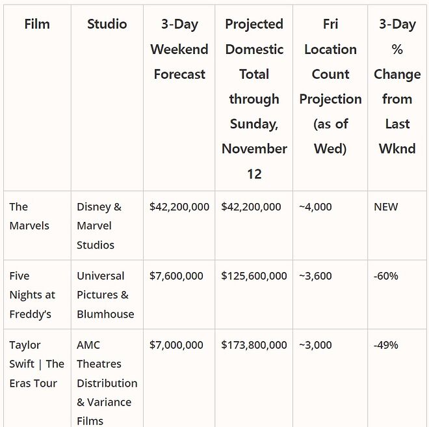Select the Fri Location Count Projection header
The image size is (429, 427).
coord(330,86)
